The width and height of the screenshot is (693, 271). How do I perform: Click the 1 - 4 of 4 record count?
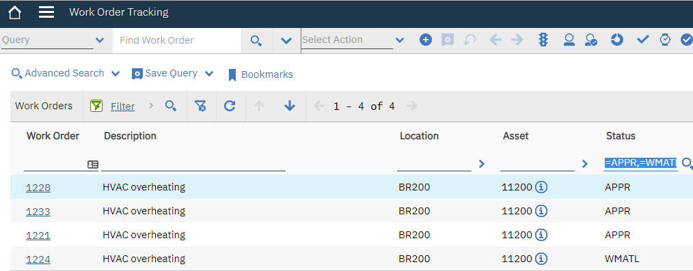pyautogui.click(x=364, y=106)
